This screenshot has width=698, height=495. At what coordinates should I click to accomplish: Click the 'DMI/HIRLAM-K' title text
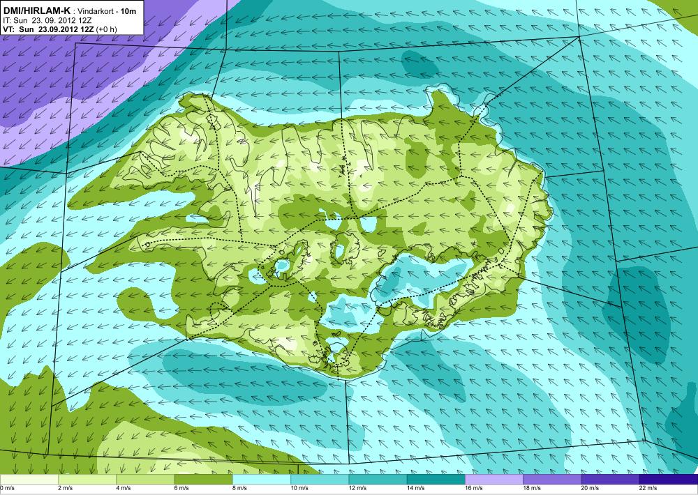pyautogui.click(x=36, y=10)
